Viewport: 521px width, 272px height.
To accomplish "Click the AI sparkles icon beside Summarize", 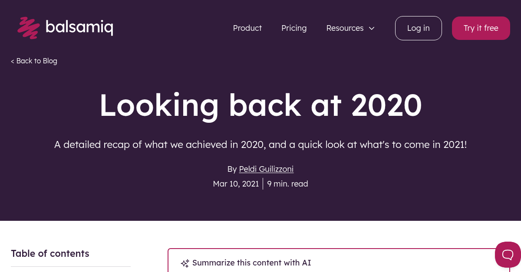I will [x=185, y=263].
